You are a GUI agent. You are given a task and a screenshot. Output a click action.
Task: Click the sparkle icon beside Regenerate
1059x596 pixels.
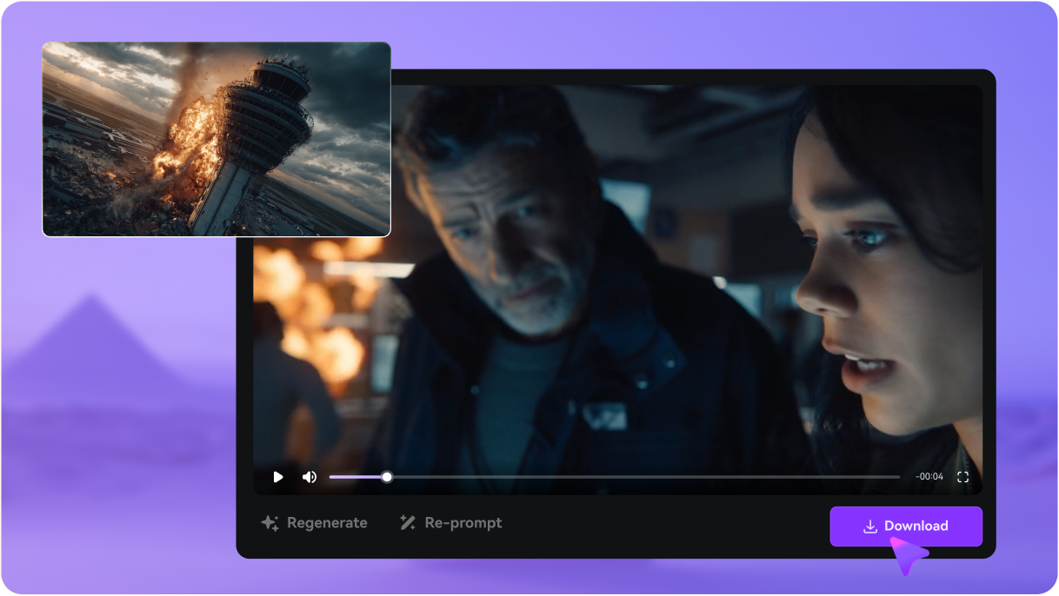(270, 523)
